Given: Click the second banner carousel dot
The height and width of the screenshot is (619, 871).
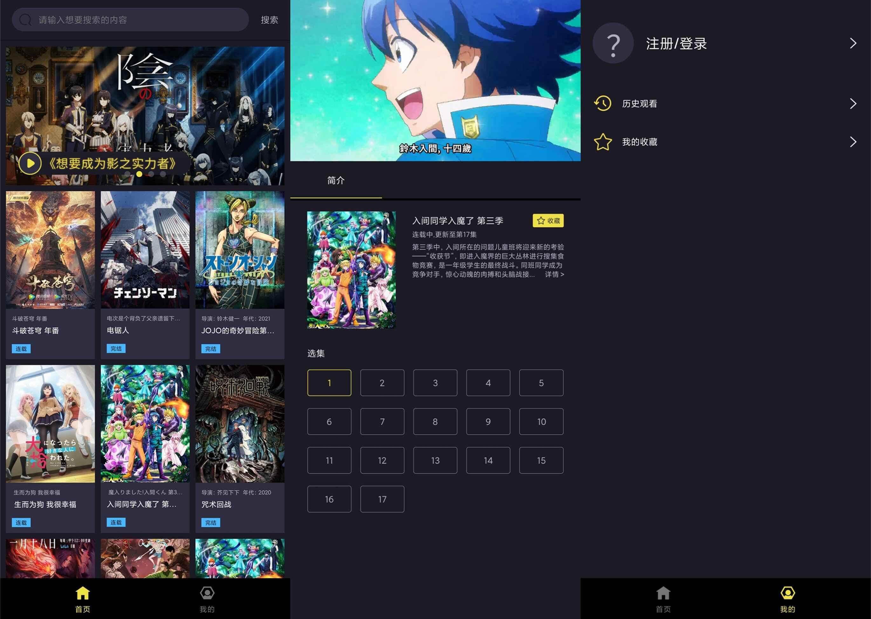Looking at the screenshot, I should 139,174.
